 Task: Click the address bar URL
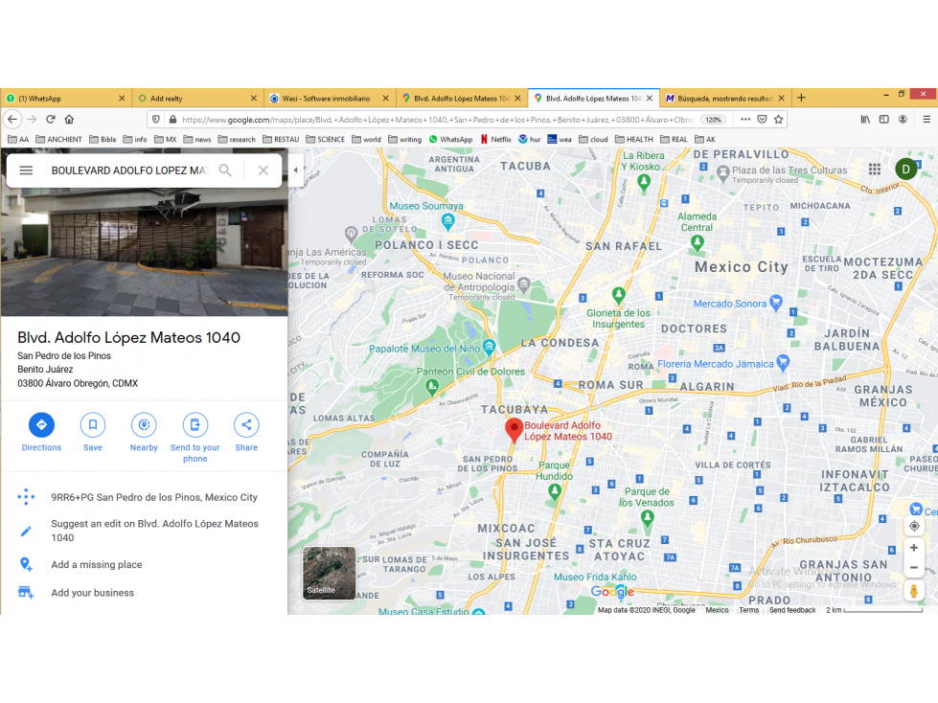pyautogui.click(x=438, y=120)
